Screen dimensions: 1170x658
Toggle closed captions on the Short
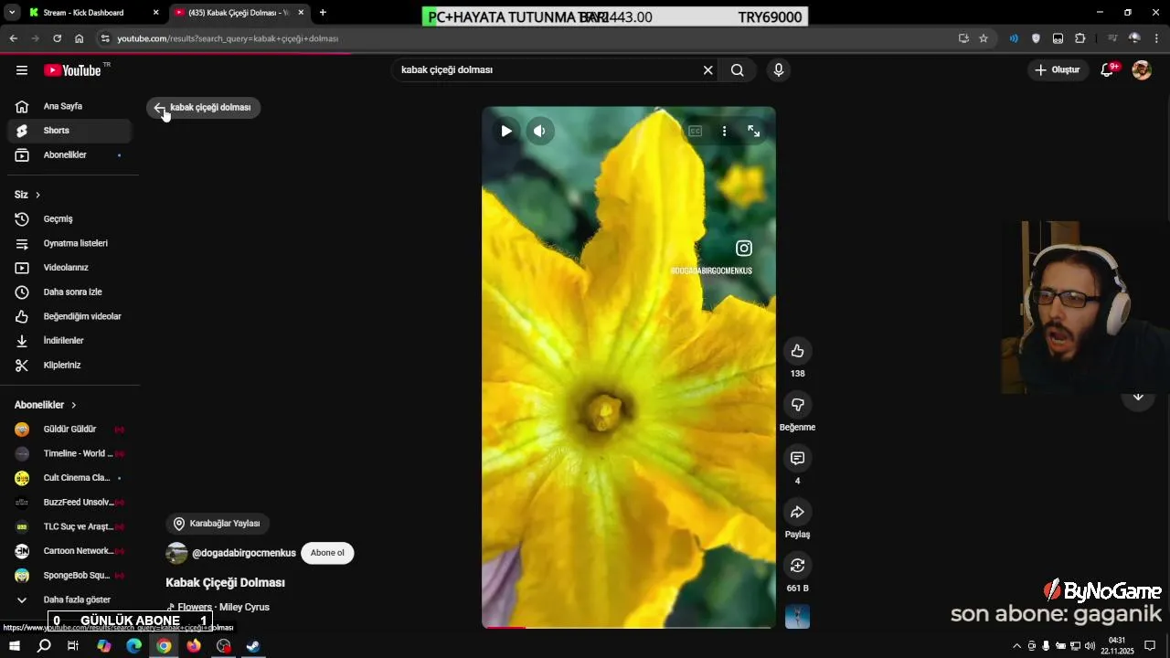tap(695, 131)
